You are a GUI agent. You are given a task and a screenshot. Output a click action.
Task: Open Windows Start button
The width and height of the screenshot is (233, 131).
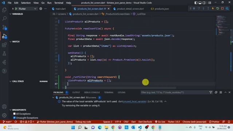(x=73, y=127)
